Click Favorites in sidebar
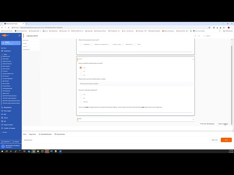This screenshot has width=234, height=175. (4, 132)
